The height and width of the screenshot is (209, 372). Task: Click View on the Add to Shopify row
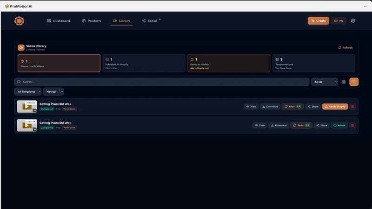(x=251, y=107)
